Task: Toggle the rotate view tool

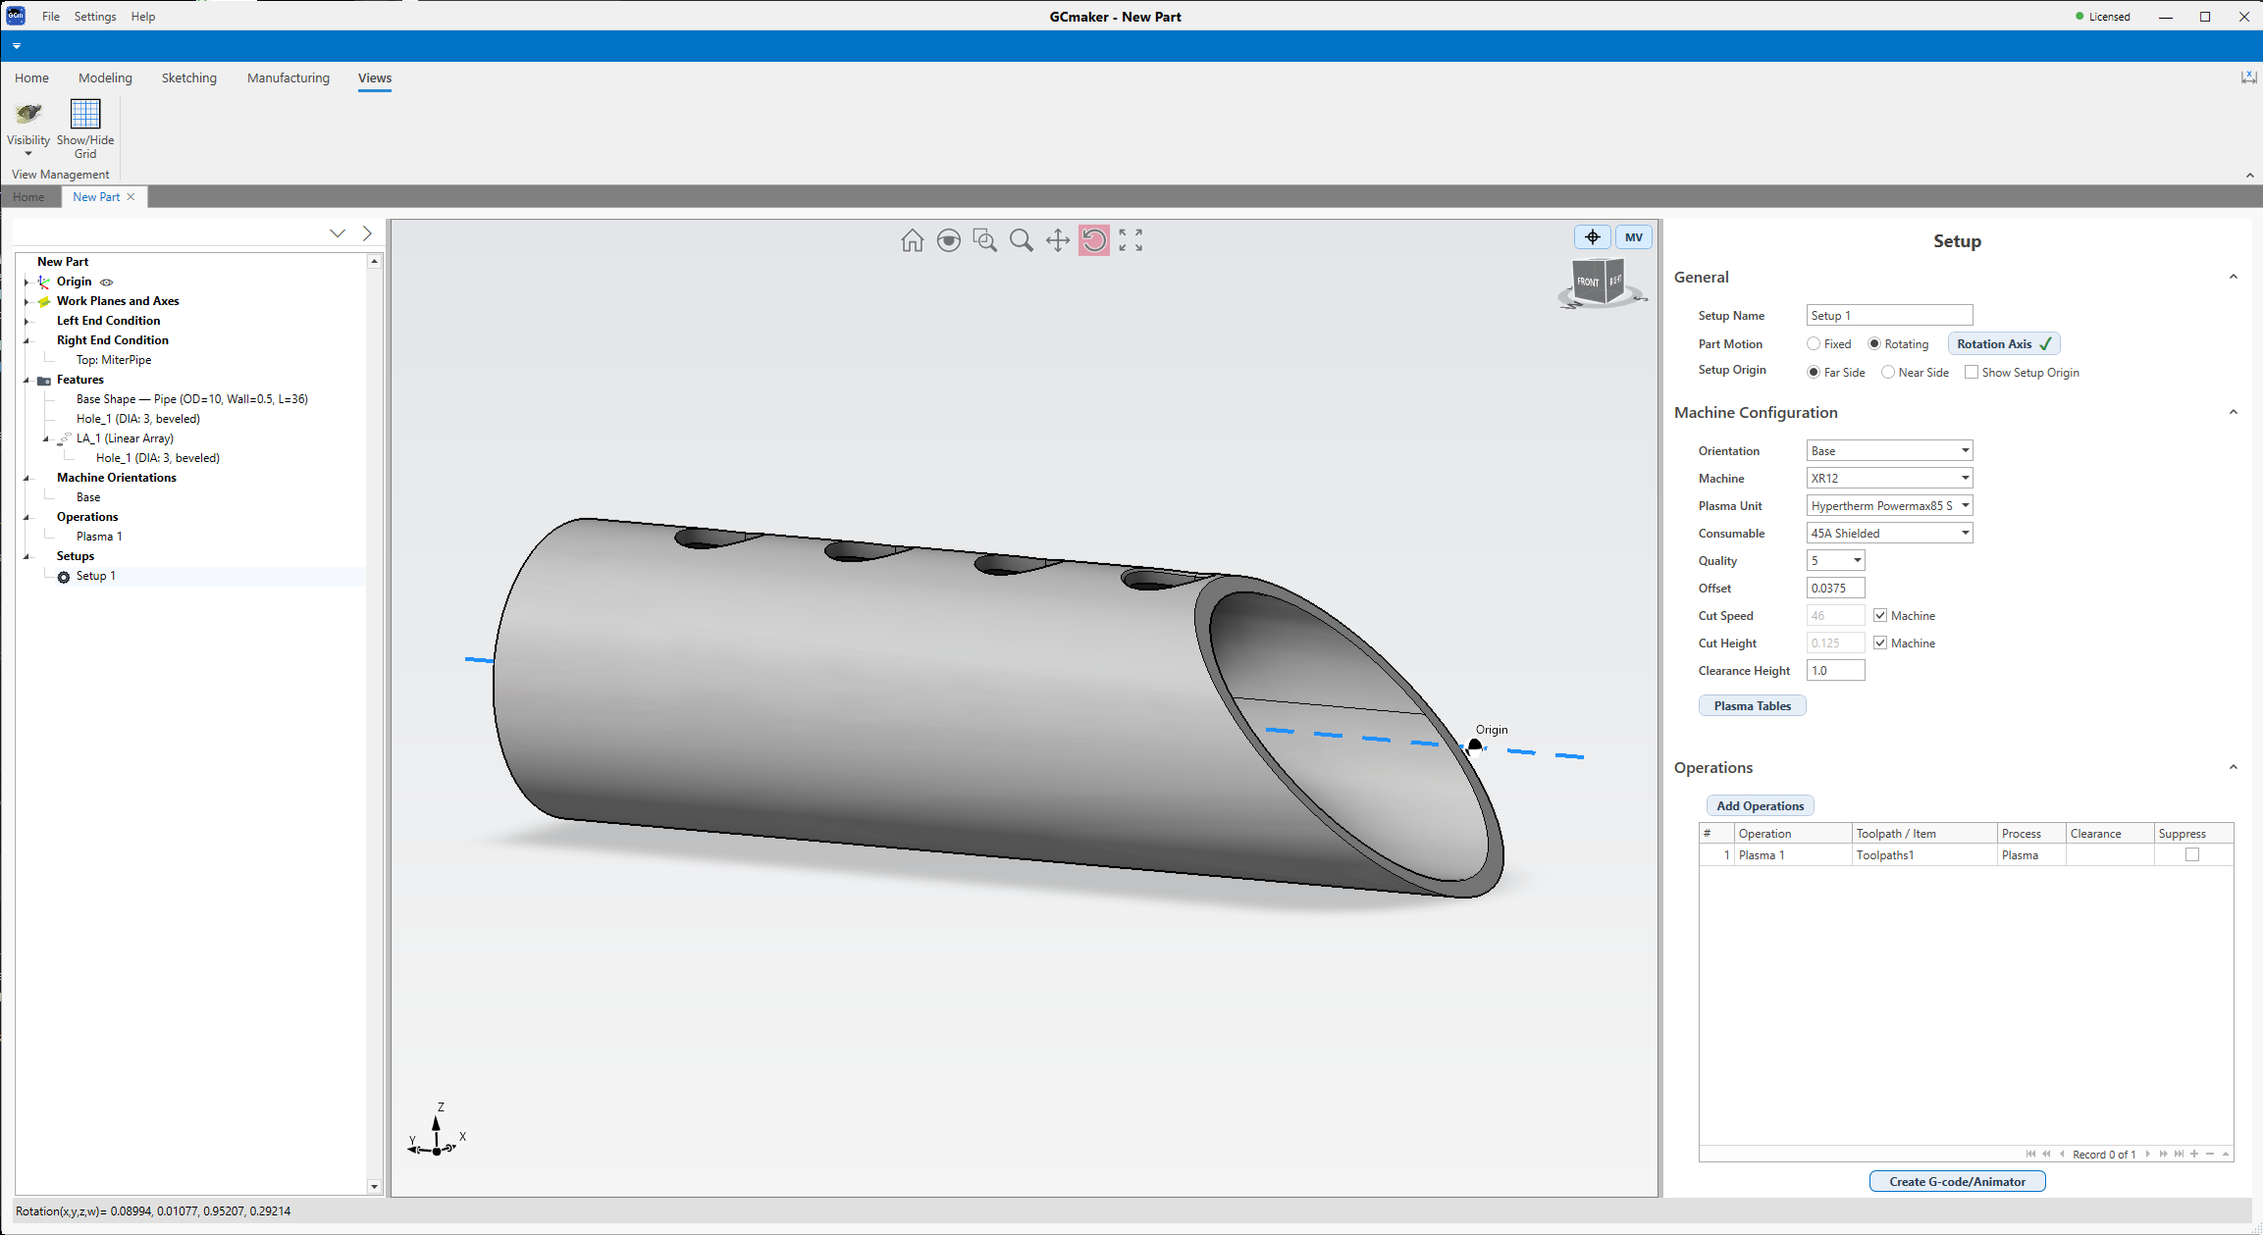Action: 1093,240
